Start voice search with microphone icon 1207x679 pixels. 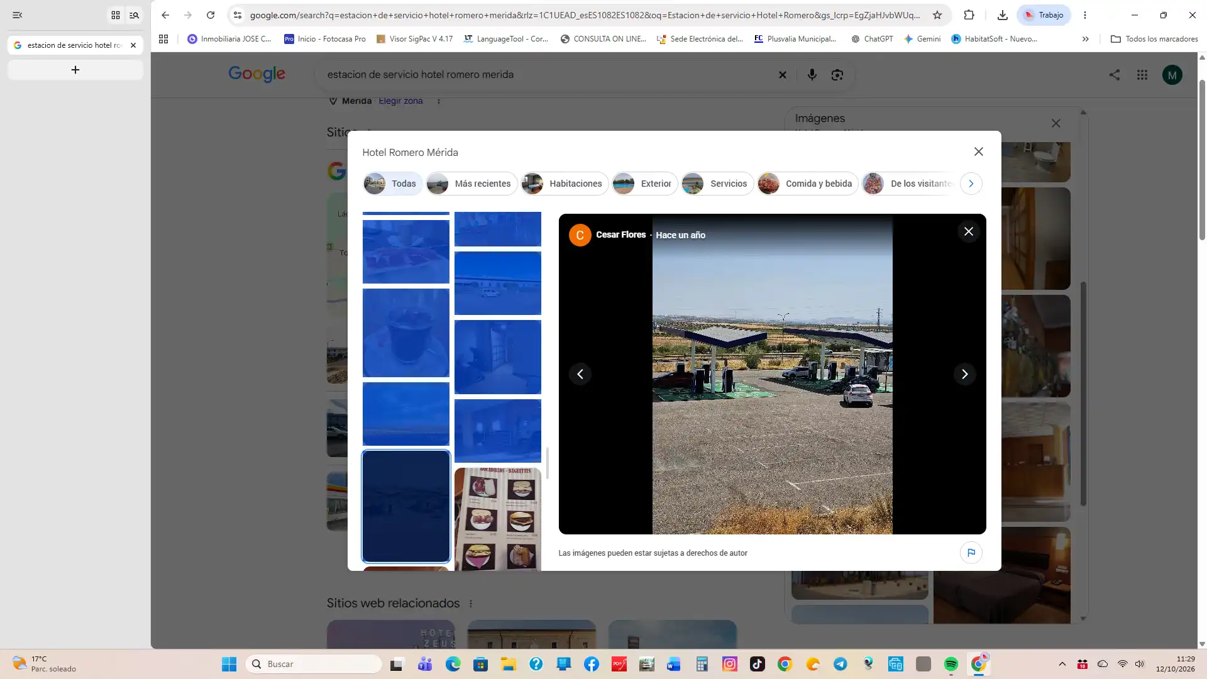[812, 75]
